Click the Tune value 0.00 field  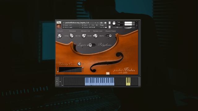pyautogui.click(x=119, y=25)
